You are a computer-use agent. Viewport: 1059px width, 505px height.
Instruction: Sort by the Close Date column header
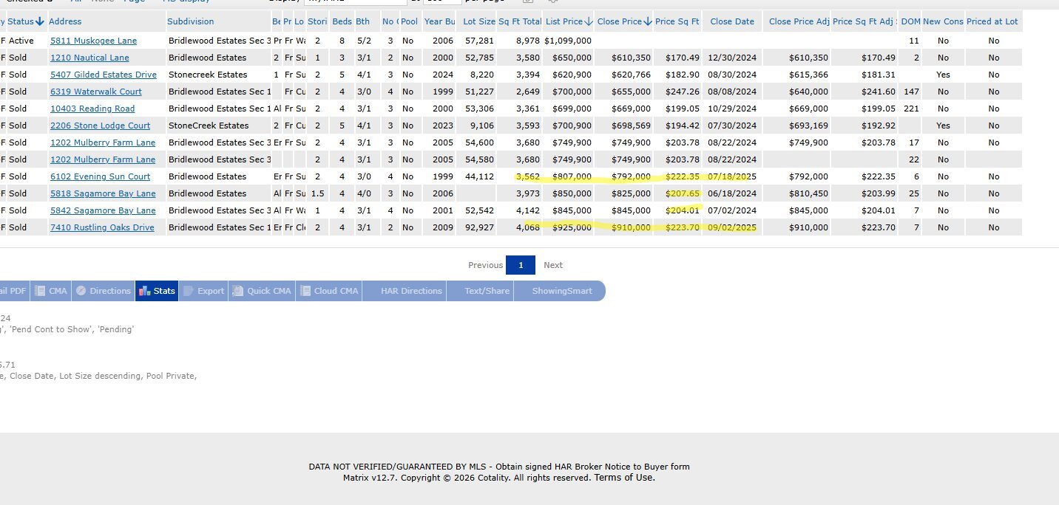coord(732,21)
